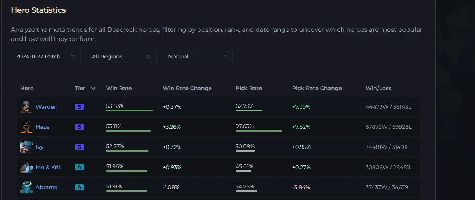Open the 2024-11-22 Patch dropdown

(45, 56)
